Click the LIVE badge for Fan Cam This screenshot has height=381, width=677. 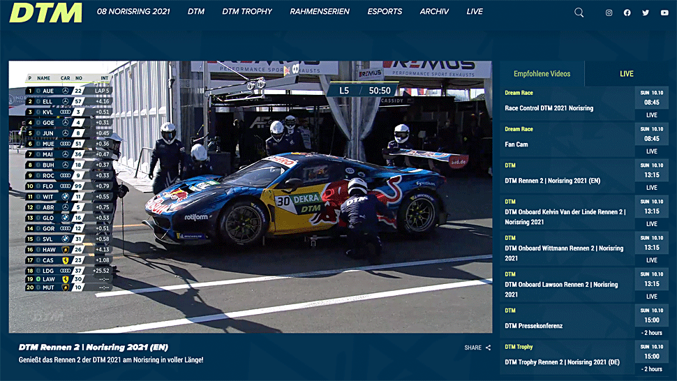click(652, 151)
